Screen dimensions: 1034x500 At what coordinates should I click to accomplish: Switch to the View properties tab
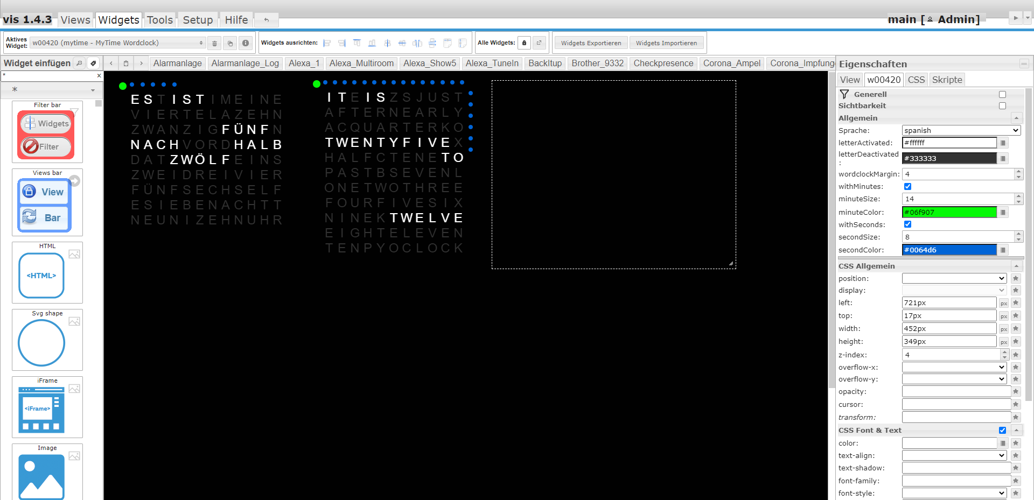[850, 80]
